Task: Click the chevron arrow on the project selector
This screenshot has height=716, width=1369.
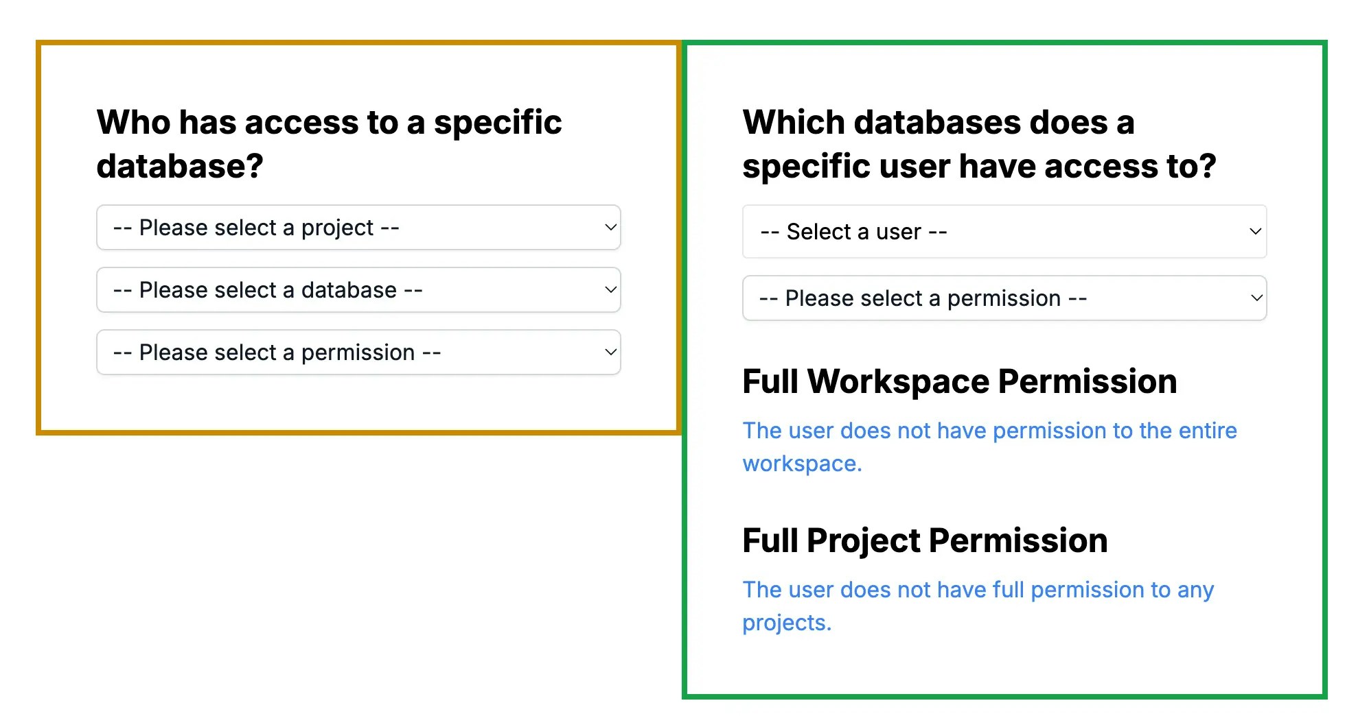Action: [610, 228]
